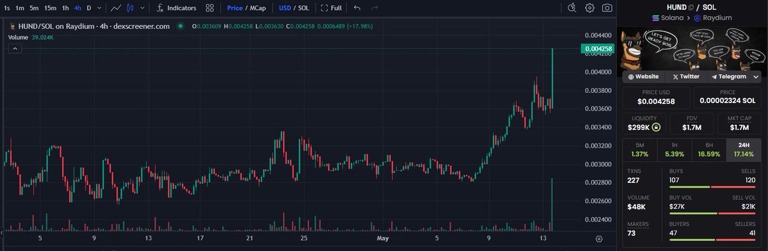This screenshot has height=251, width=768.
Task: Click the HUND/SOL on Raydium chart title
Action: [x=93, y=26]
